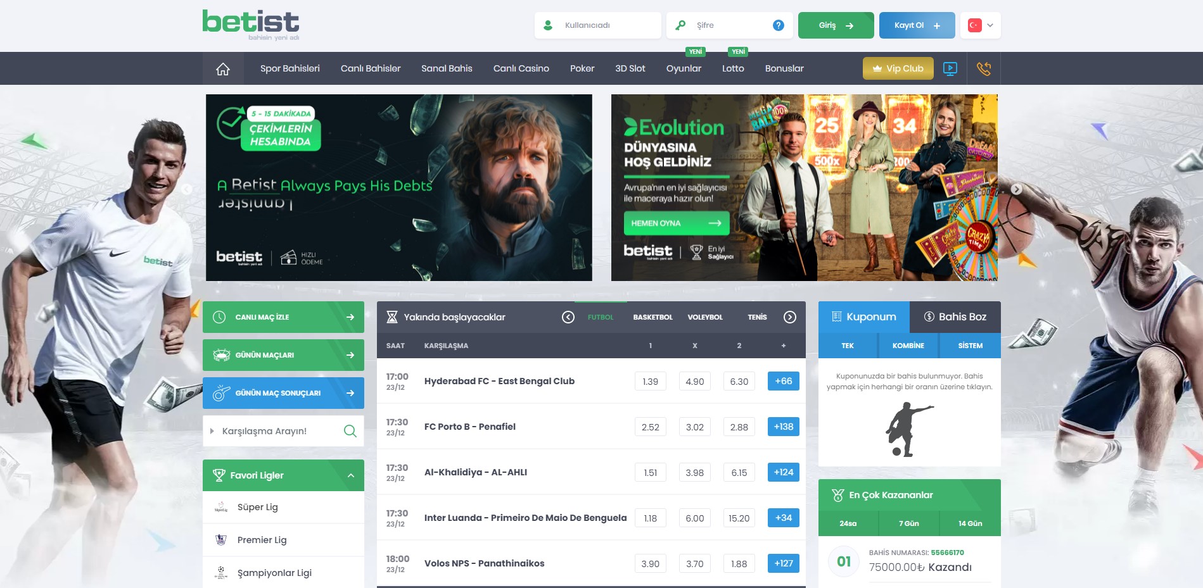Slide banner carousel to the left
The width and height of the screenshot is (1203, 588).
tap(186, 189)
